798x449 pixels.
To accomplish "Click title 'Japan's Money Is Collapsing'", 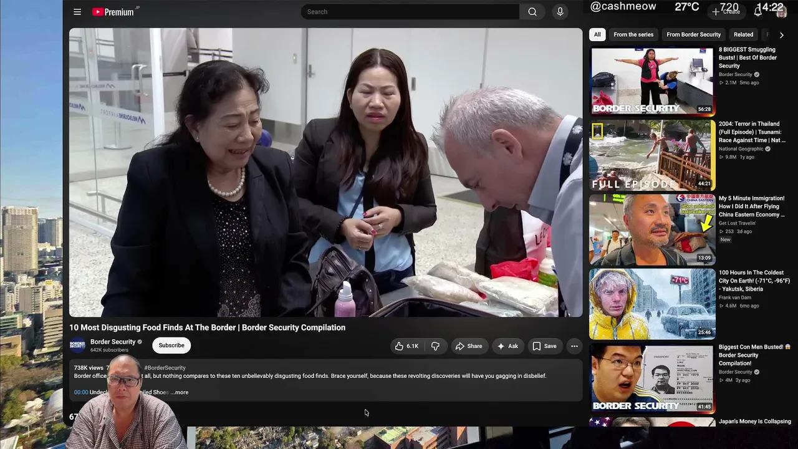I will pos(755,422).
